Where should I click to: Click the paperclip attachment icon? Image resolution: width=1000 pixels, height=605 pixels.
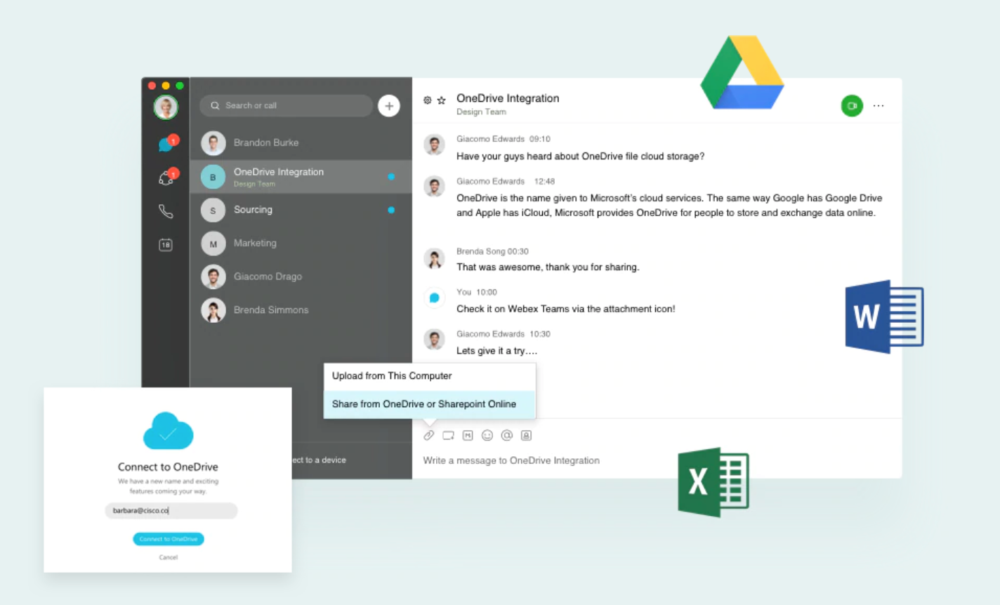coord(428,436)
